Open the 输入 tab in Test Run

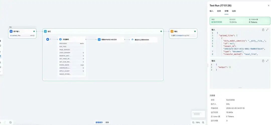212,11
